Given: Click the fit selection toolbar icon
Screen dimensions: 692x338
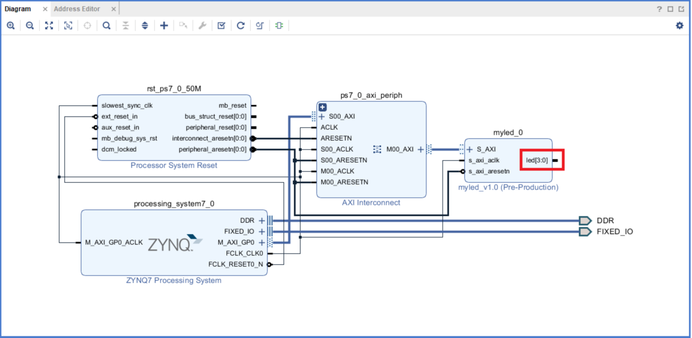Looking at the screenshot, I should coord(68,26).
